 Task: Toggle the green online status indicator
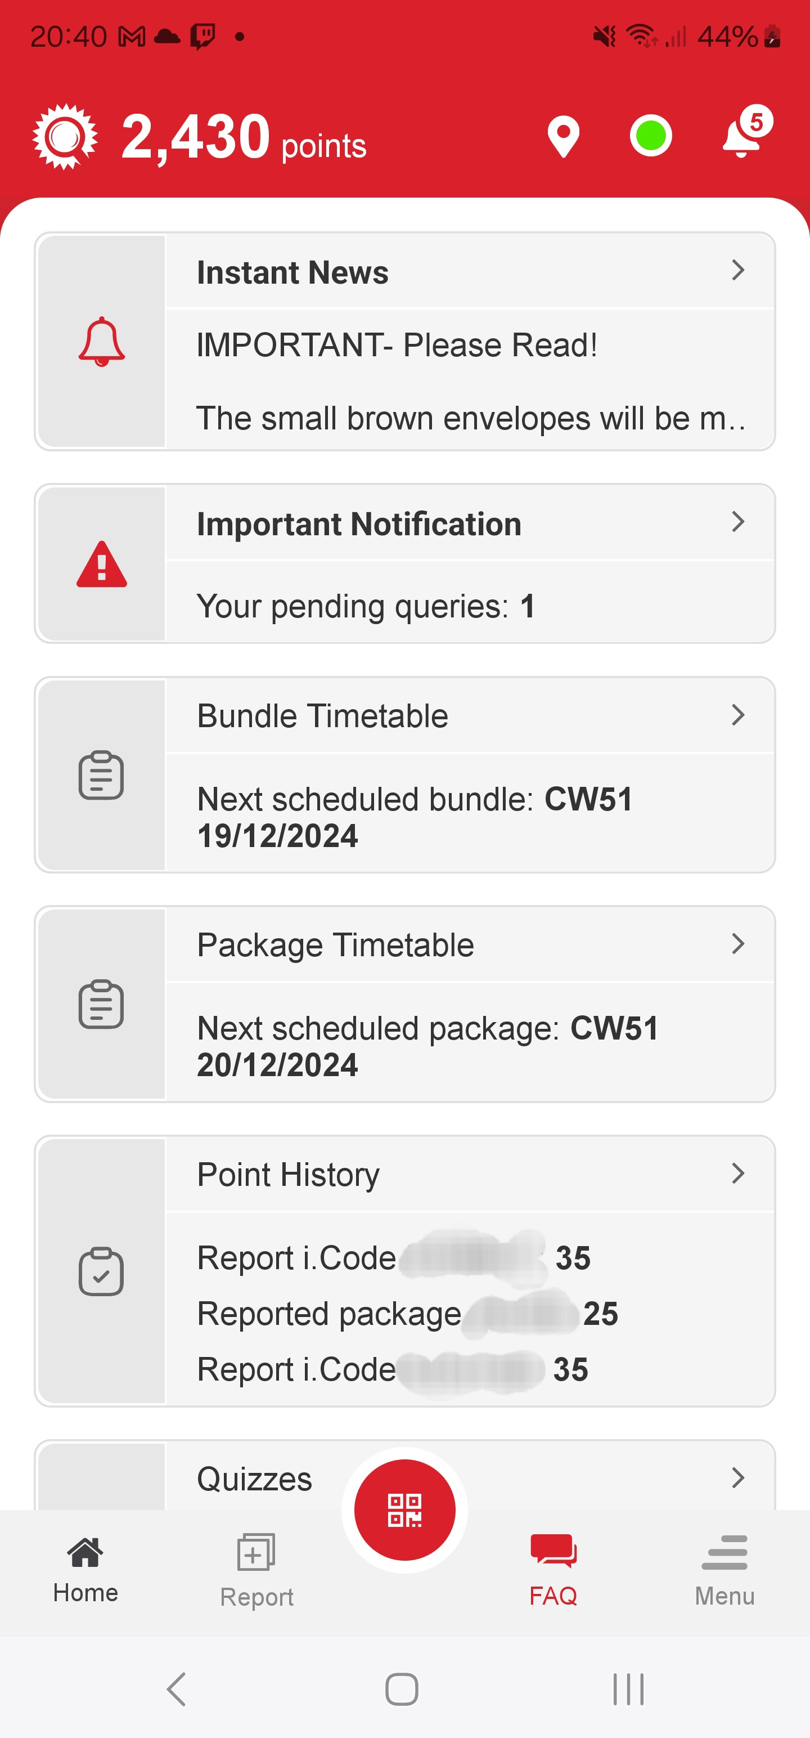(x=650, y=136)
